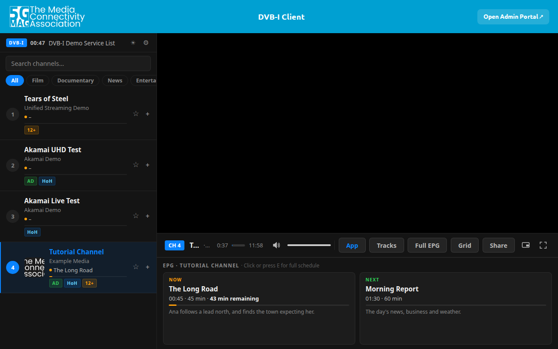
Task: Click plus icon for Tears of Steel
Action: click(147, 114)
